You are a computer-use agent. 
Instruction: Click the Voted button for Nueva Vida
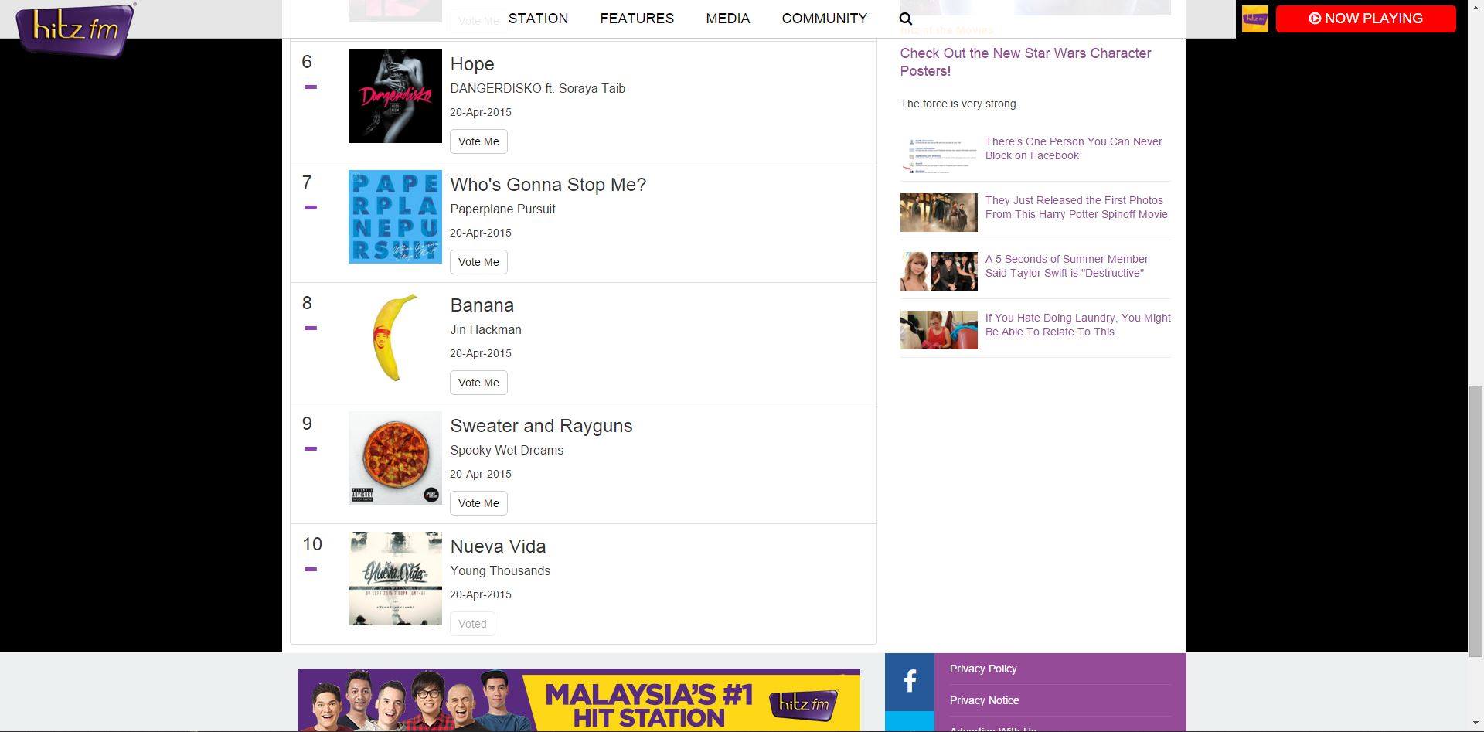click(472, 624)
